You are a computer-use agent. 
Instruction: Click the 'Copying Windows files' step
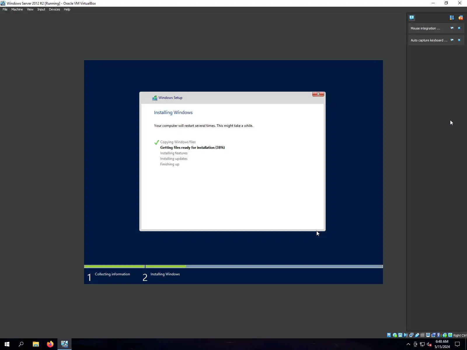[x=178, y=142]
